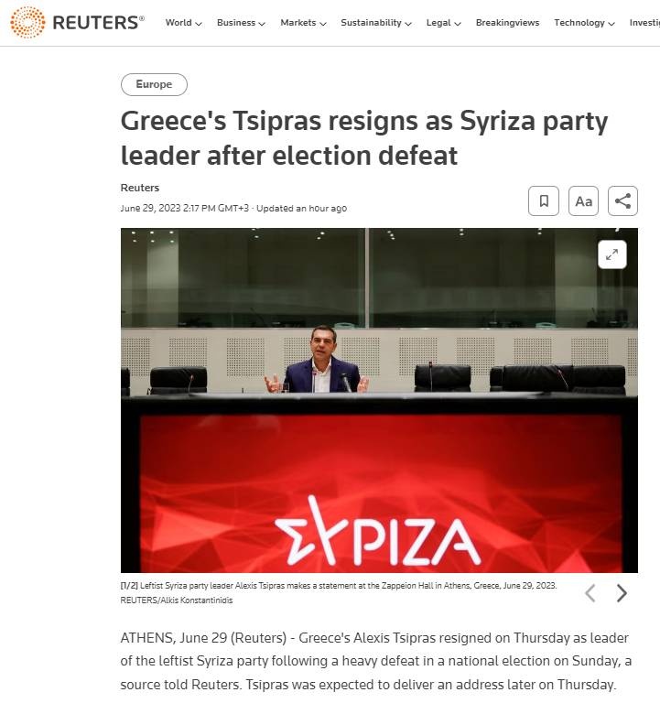The width and height of the screenshot is (660, 714).
Task: Go to the previous gallery image
Action: pyautogui.click(x=590, y=593)
